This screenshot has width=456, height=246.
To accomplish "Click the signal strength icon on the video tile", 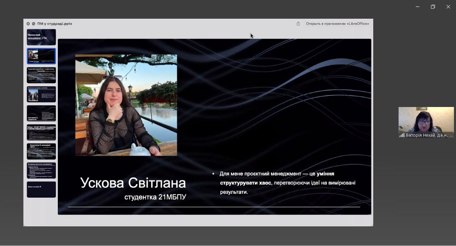I will coord(402,135).
